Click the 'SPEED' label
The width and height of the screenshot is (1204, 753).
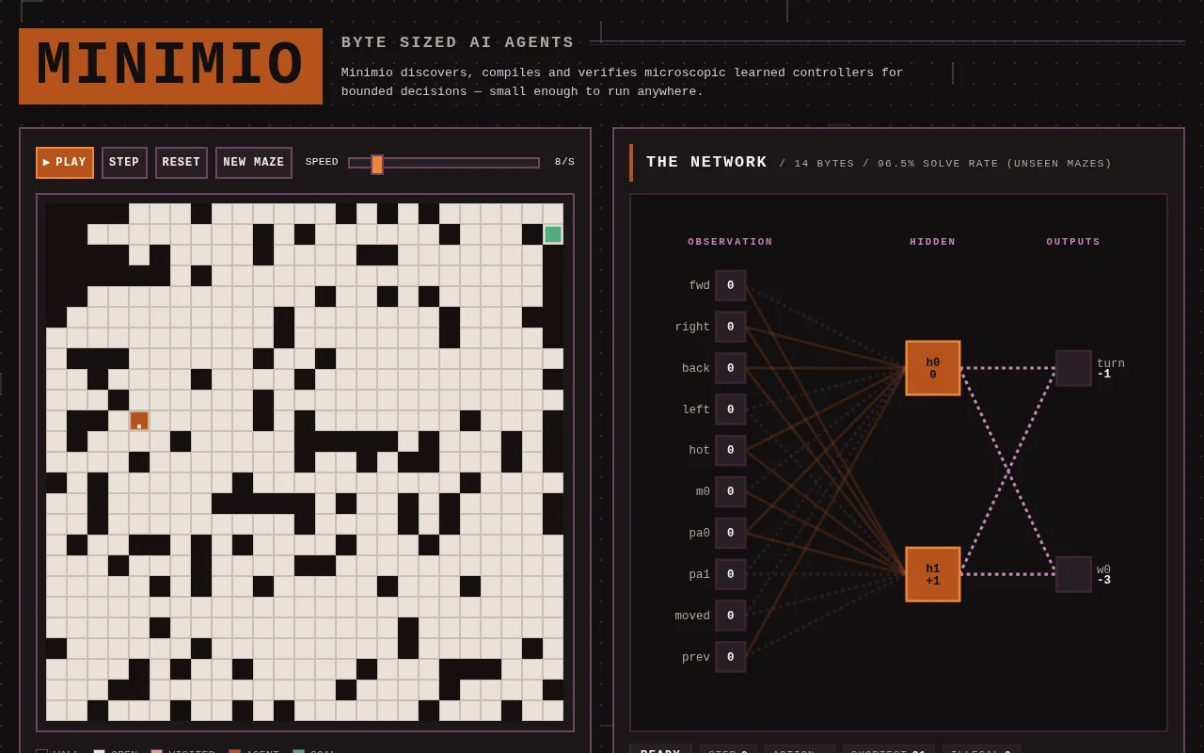point(322,162)
